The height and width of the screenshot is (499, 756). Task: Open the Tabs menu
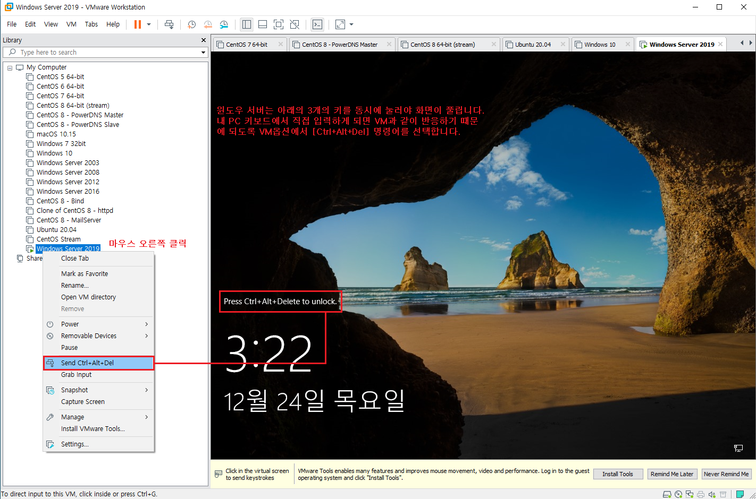91,24
